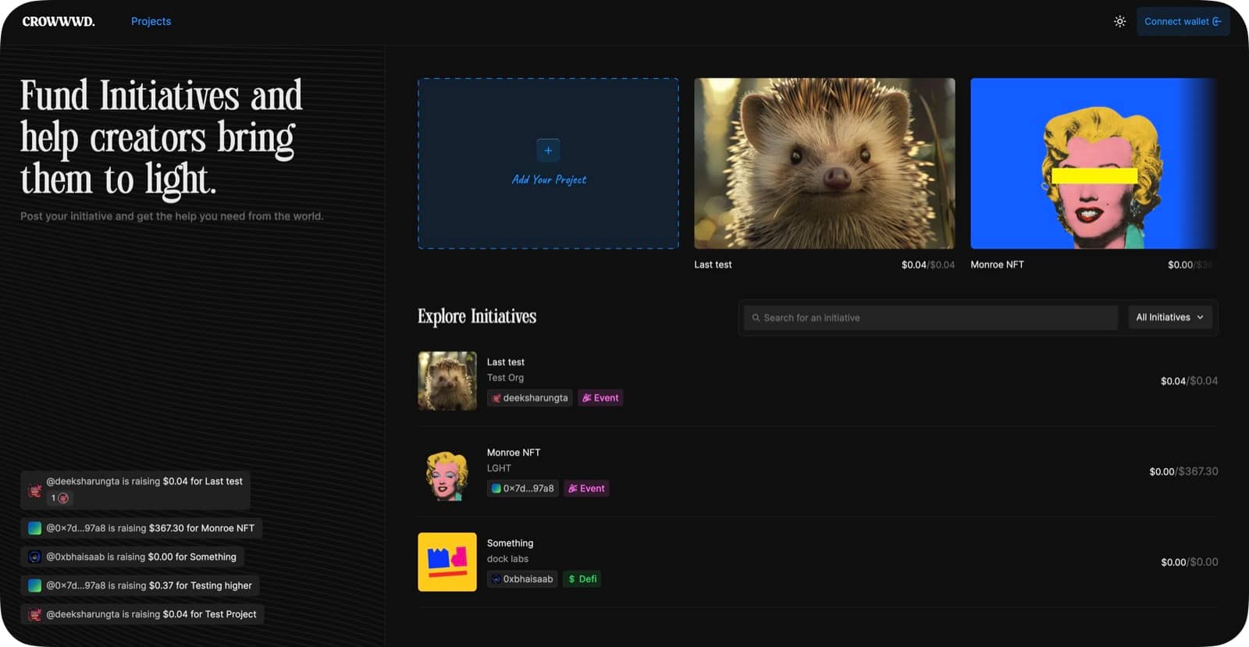Click the Test Org organization label

pyautogui.click(x=506, y=378)
